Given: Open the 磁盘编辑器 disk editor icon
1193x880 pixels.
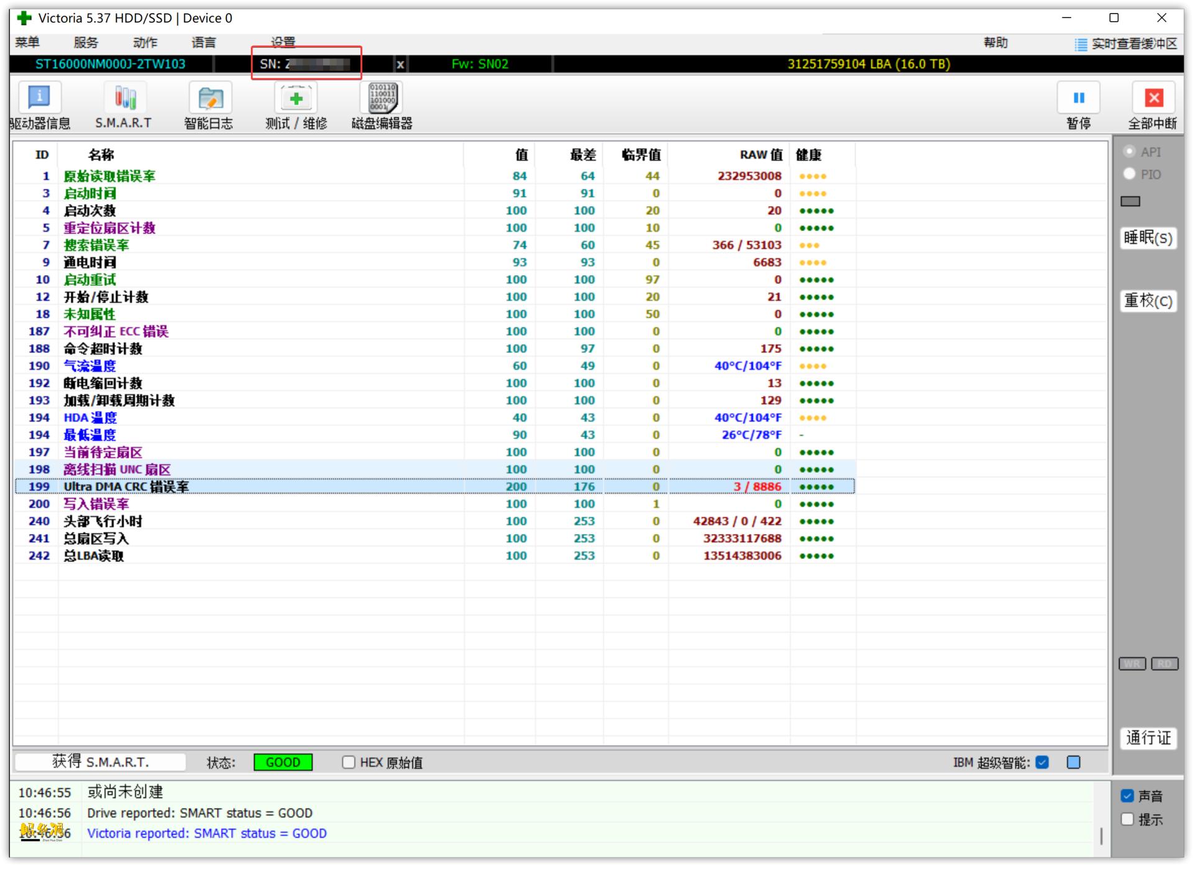Looking at the screenshot, I should tap(382, 98).
